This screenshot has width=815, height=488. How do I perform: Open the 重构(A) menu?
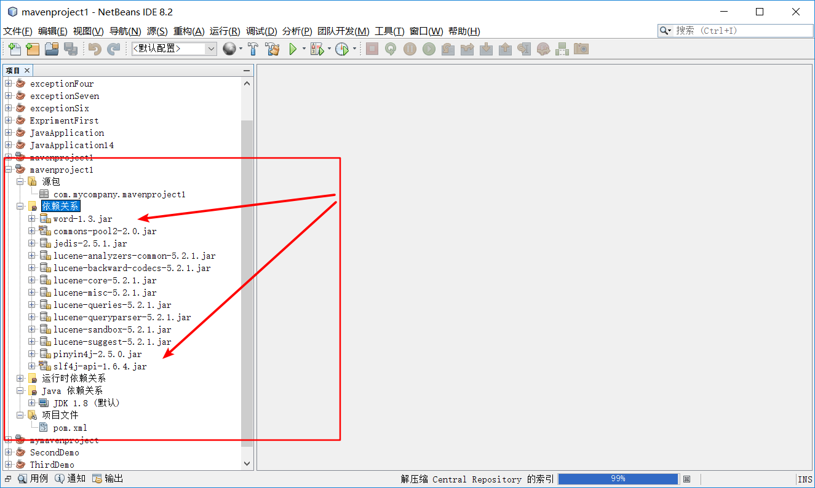[x=189, y=31]
